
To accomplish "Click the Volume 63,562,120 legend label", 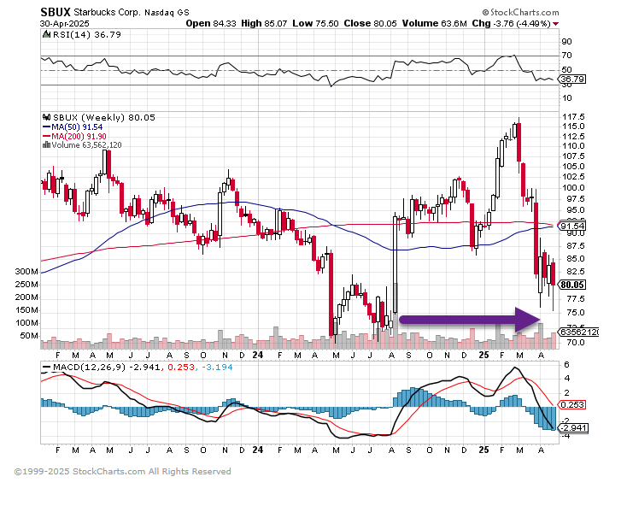I will coord(86,145).
